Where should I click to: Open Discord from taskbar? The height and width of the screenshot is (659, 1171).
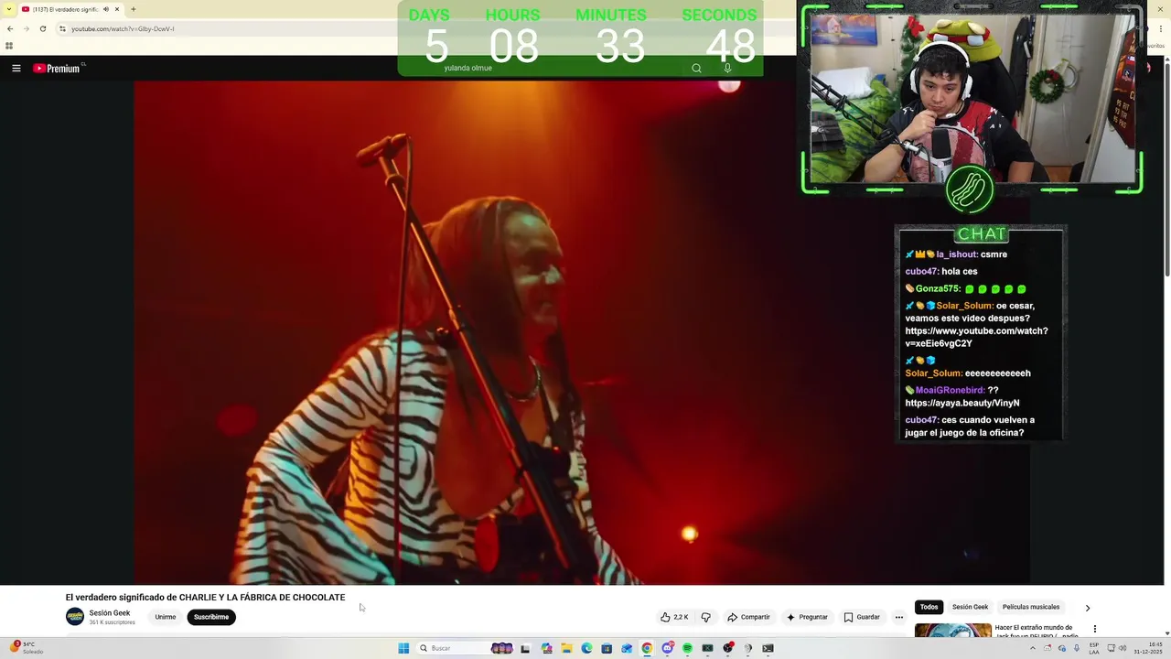pyautogui.click(x=667, y=648)
